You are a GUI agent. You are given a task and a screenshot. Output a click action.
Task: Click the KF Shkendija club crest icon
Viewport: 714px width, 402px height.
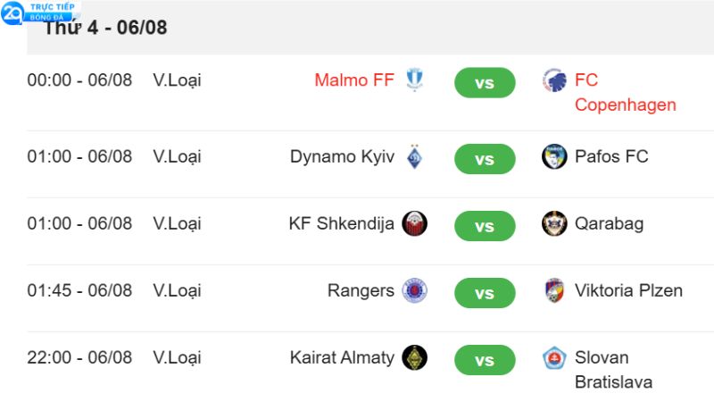point(414,223)
